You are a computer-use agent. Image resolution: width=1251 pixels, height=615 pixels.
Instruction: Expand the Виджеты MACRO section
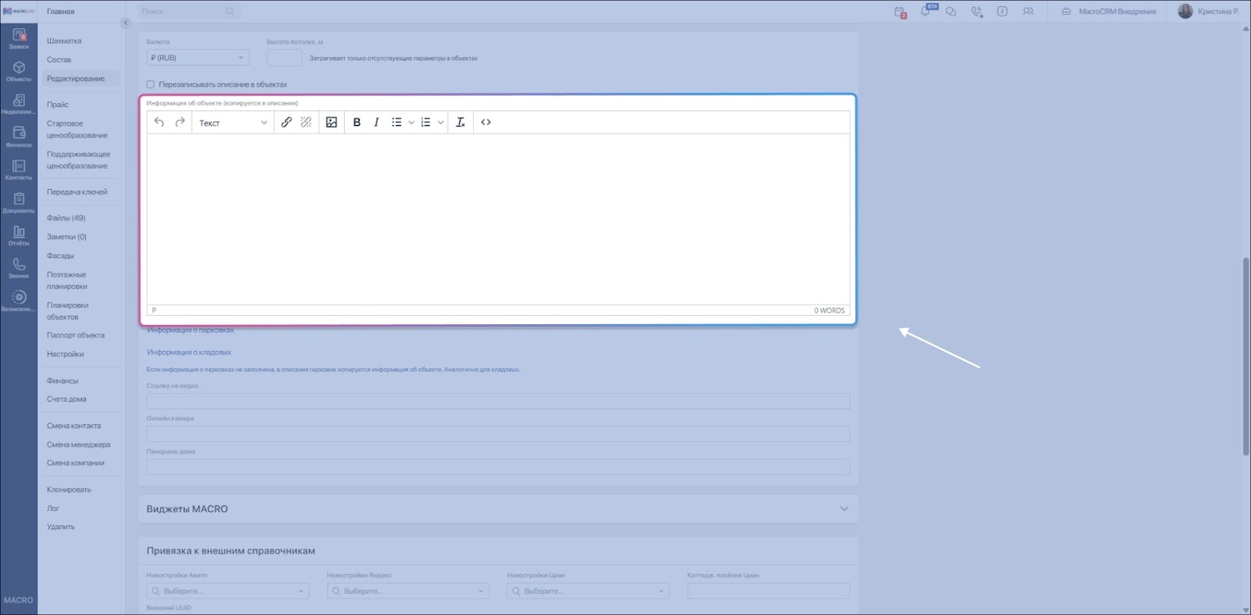[844, 509]
